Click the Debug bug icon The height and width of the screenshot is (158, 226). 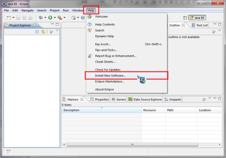pos(41,18)
